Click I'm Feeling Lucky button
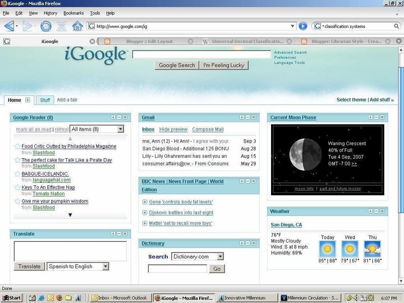 click(224, 65)
